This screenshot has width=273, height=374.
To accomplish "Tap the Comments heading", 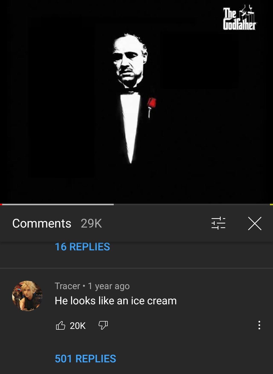I will pos(42,223).
